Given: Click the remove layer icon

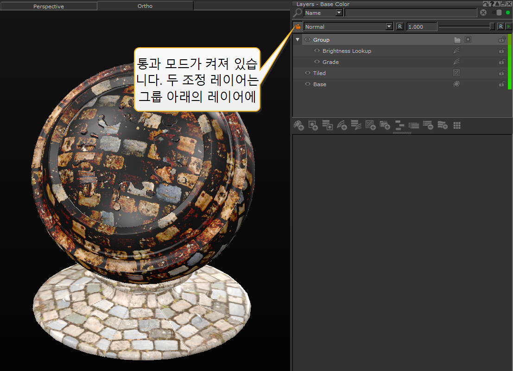Looking at the screenshot, I should 428,125.
